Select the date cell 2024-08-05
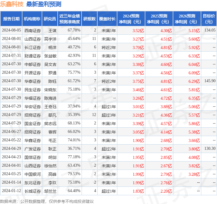The image size is (217, 204). click(11, 30)
